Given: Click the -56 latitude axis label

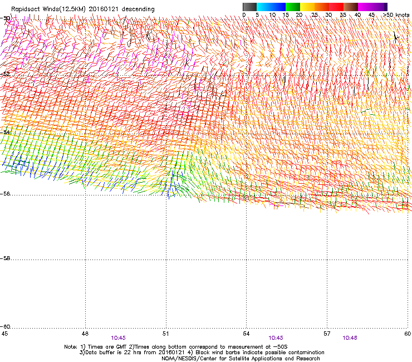Looking at the screenshot, I should [x=5, y=194].
